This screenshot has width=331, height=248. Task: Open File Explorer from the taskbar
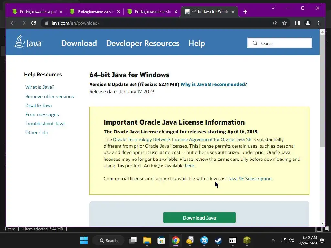coord(147,240)
